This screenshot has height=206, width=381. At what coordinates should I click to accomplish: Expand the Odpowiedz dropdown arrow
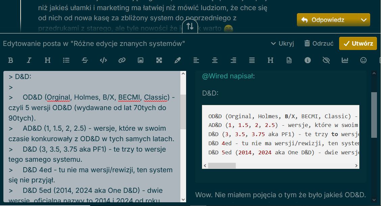(364, 20)
